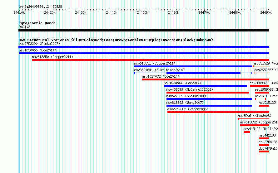The image size is (278, 173).
Task: Open the esv1959068 variant label
Action: [266, 89]
